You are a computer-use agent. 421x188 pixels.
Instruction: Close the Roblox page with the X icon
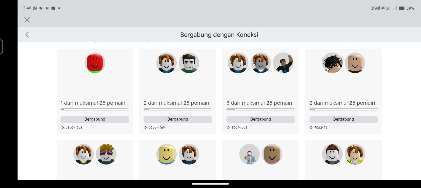pyautogui.click(x=27, y=20)
